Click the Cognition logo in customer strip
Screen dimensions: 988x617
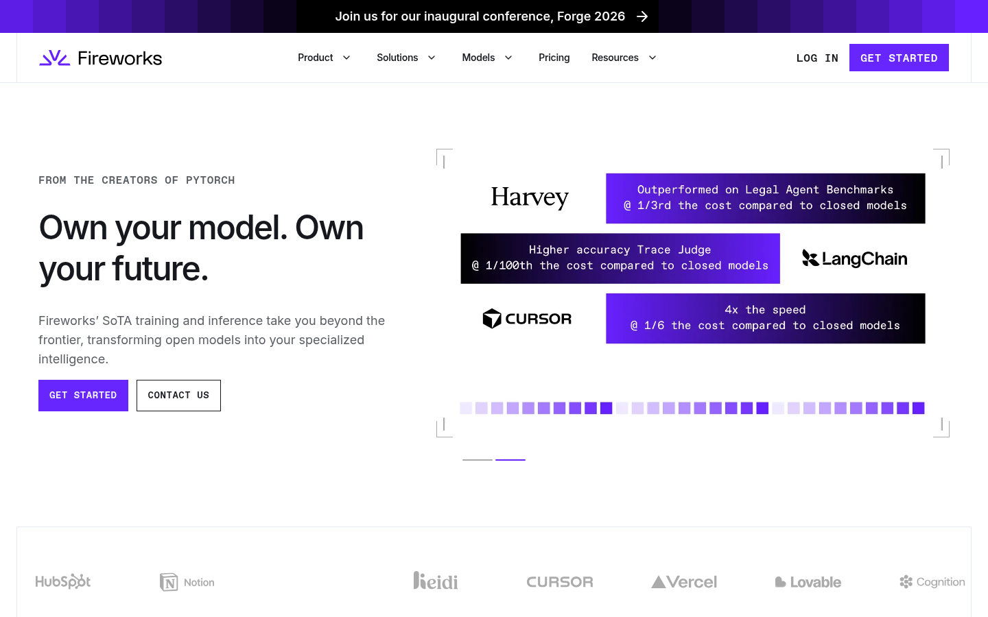coord(932,582)
